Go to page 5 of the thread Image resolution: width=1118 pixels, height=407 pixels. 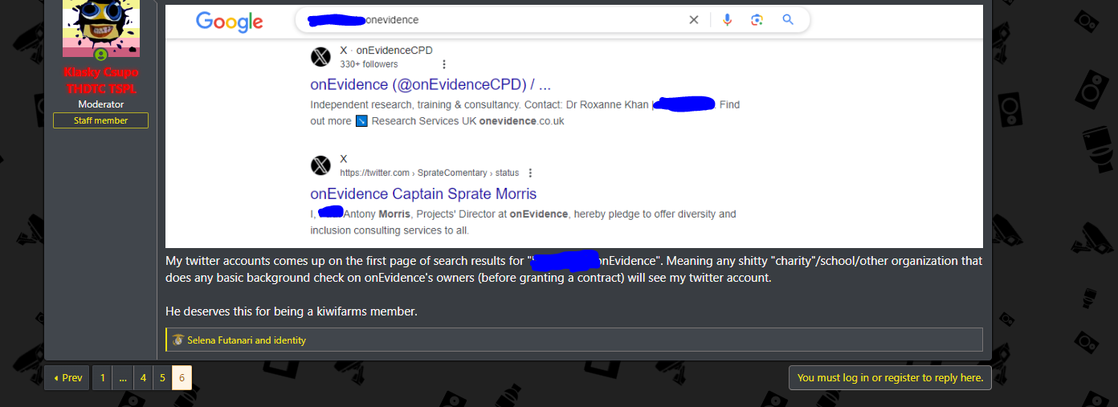162,378
